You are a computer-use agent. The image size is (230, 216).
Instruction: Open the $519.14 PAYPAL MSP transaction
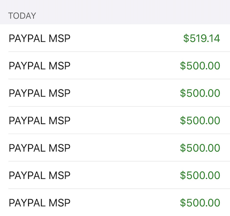[x=115, y=38]
